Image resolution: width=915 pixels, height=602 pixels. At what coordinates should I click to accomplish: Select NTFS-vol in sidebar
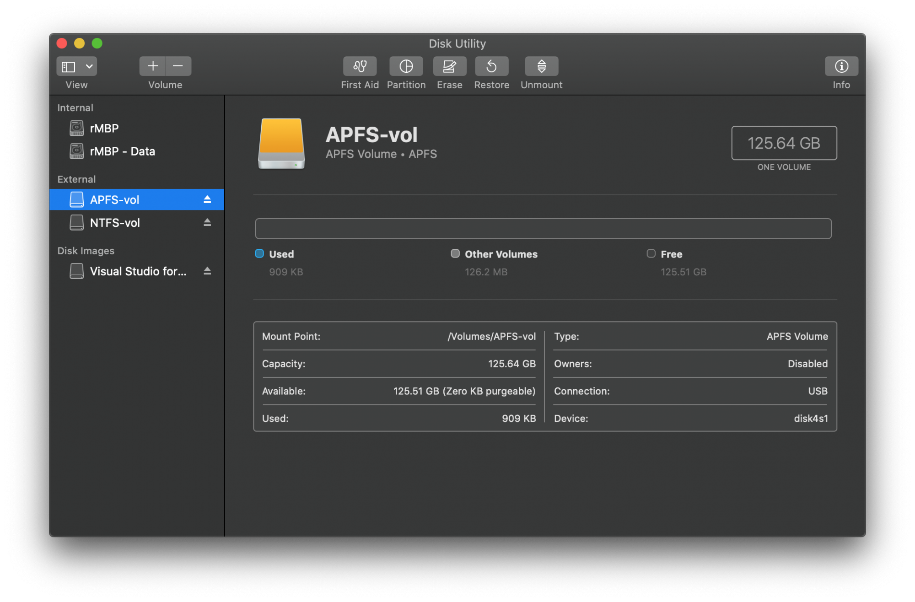click(115, 223)
